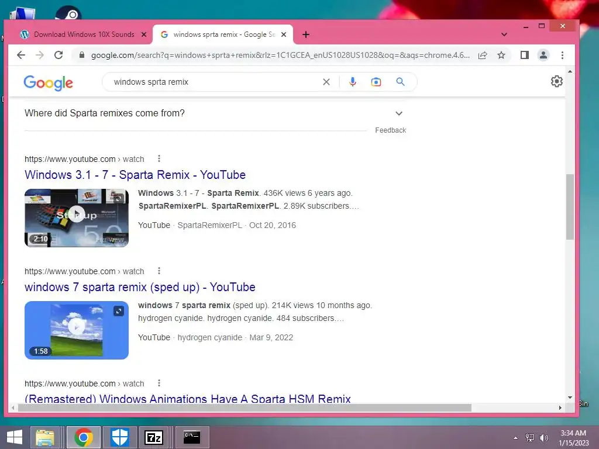The width and height of the screenshot is (599, 449).
Task: Open Google quick settings gear
Action: click(557, 81)
